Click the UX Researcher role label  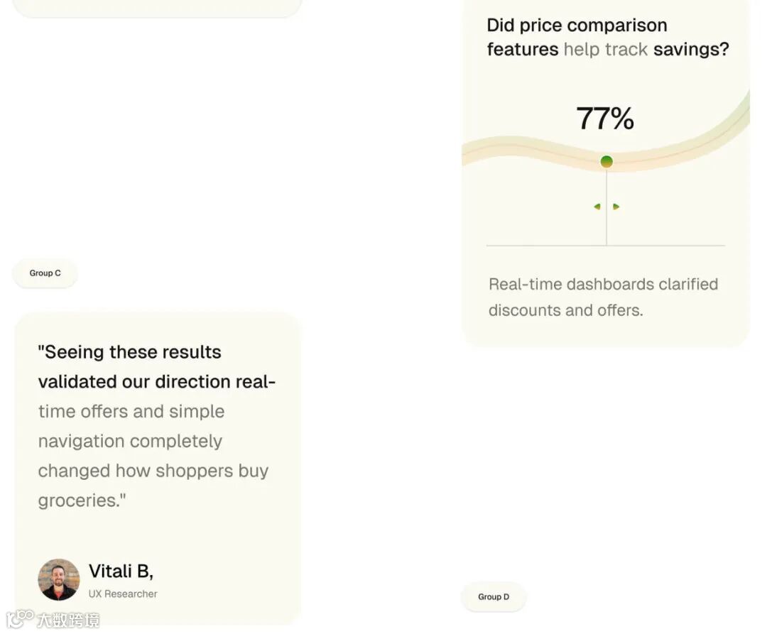[123, 594]
